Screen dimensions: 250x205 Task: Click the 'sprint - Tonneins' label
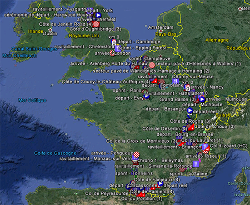134,174
